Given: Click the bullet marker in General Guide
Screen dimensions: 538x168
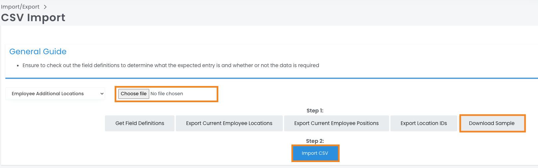Looking at the screenshot, I should click(x=18, y=66).
